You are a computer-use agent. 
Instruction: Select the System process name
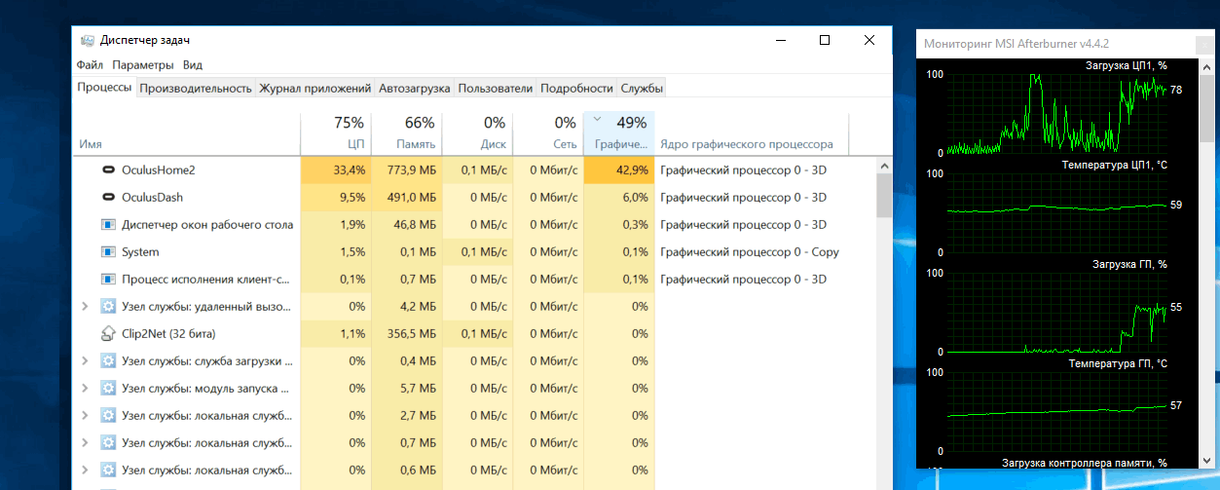click(140, 251)
